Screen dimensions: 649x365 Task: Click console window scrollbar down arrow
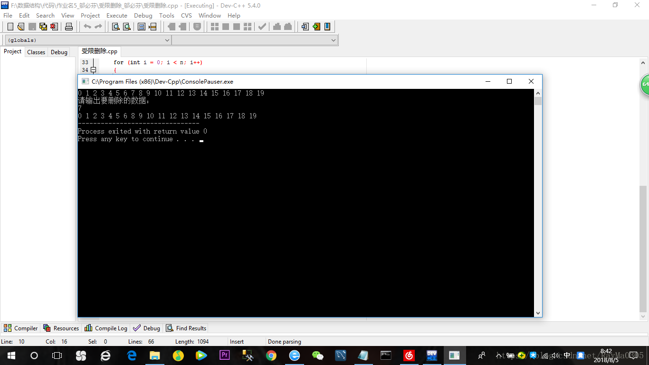point(538,313)
